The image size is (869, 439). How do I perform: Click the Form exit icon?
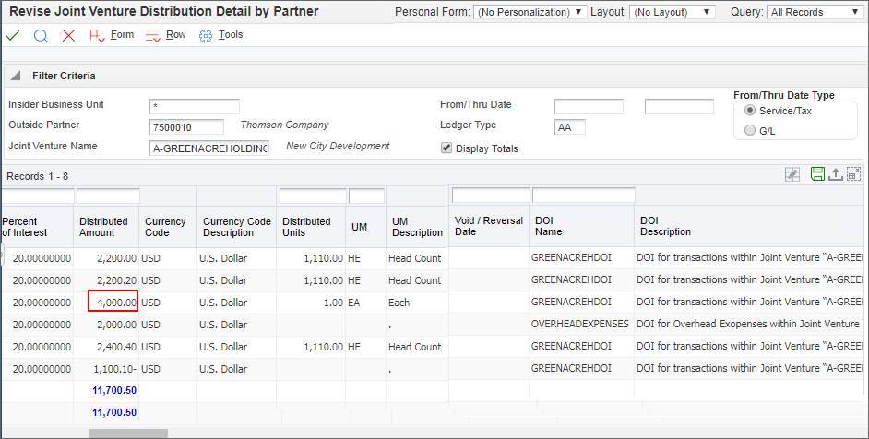pyautogui.click(x=97, y=36)
